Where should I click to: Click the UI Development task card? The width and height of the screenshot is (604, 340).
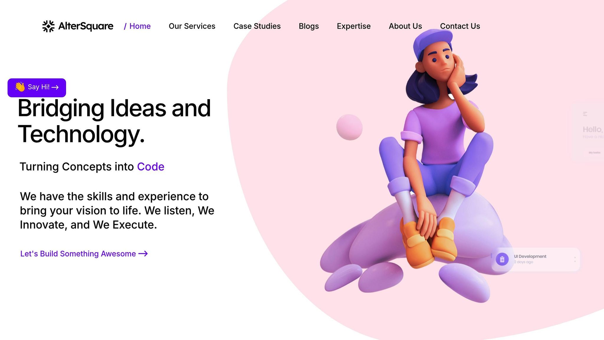pyautogui.click(x=535, y=259)
